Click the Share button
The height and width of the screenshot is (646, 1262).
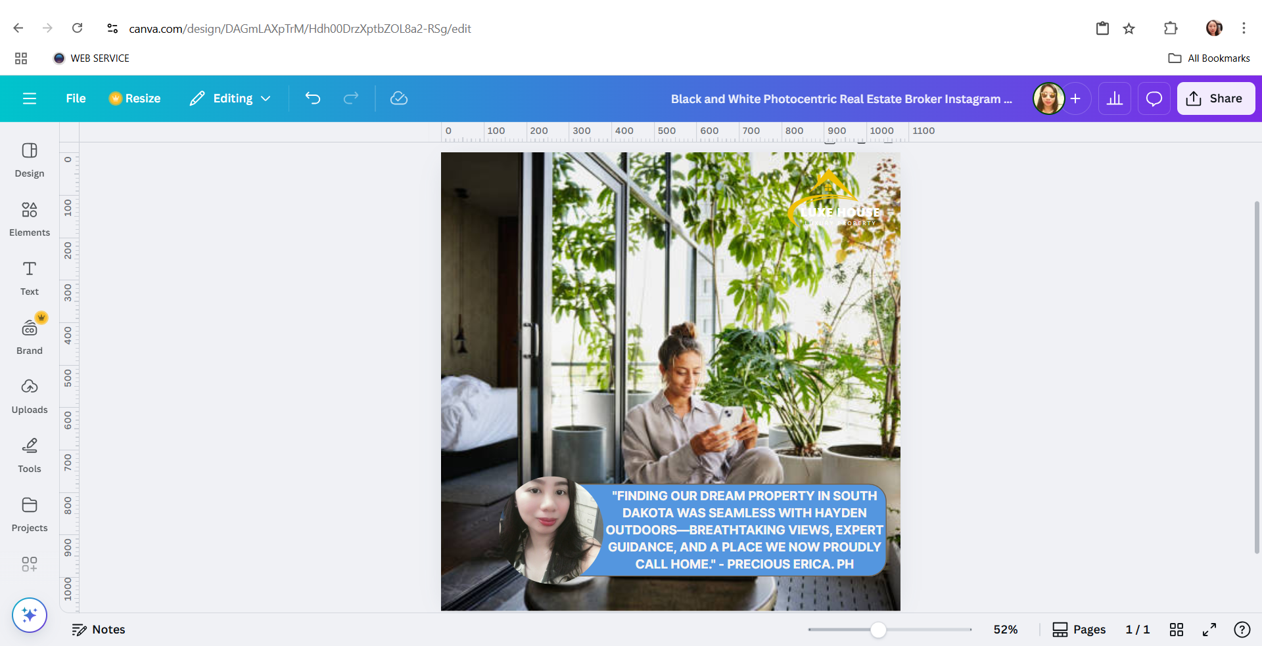coord(1216,98)
